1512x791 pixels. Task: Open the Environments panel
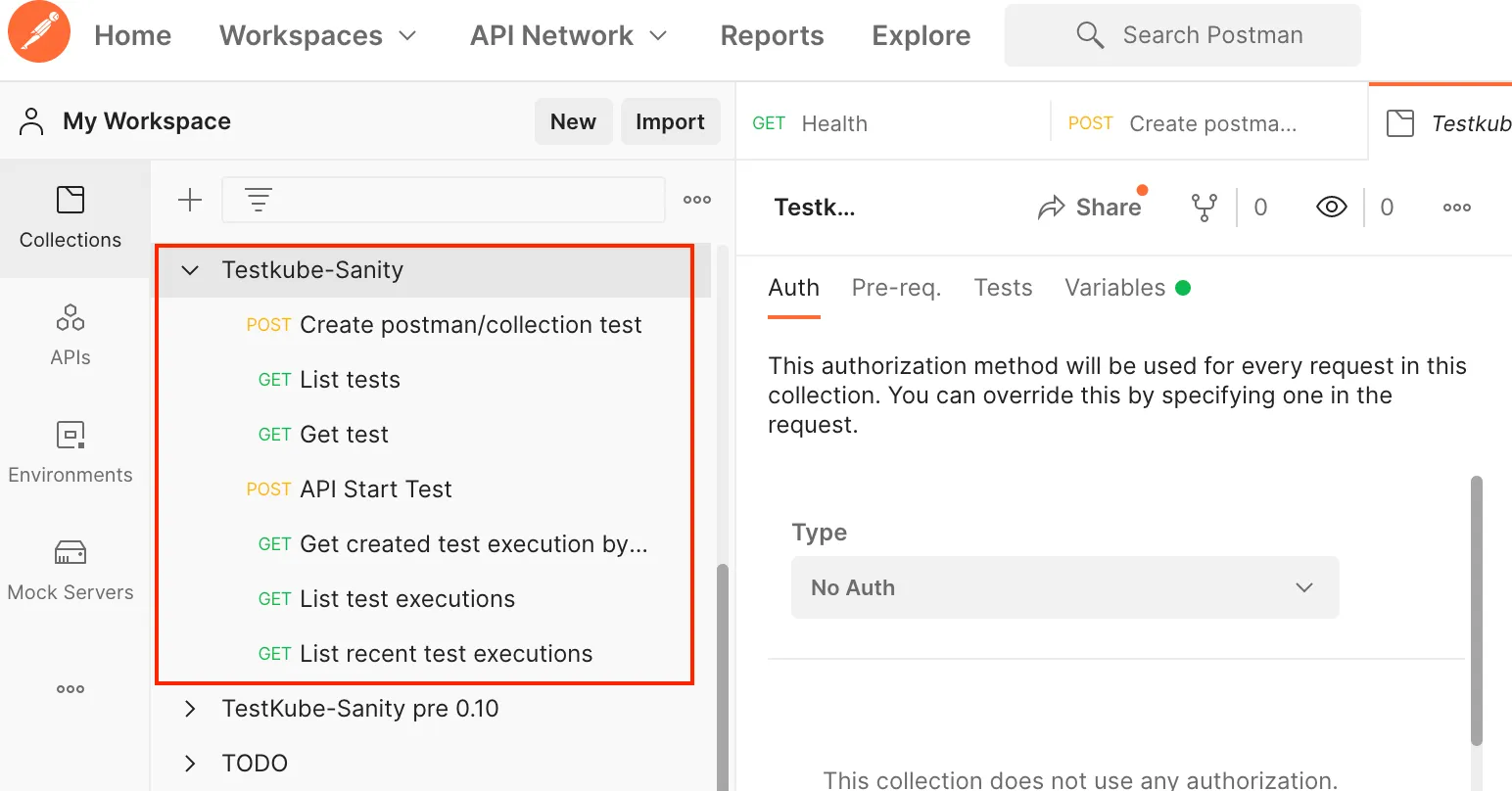pyautogui.click(x=70, y=452)
